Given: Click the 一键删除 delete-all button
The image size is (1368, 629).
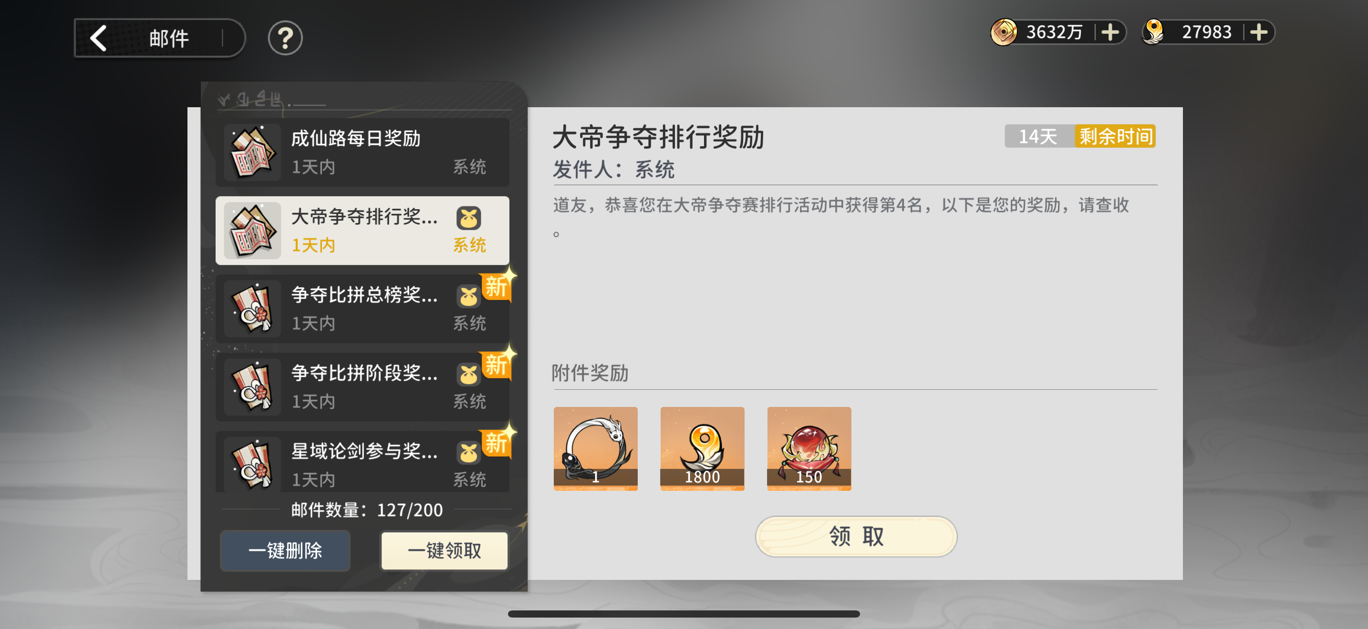Looking at the screenshot, I should tap(285, 550).
